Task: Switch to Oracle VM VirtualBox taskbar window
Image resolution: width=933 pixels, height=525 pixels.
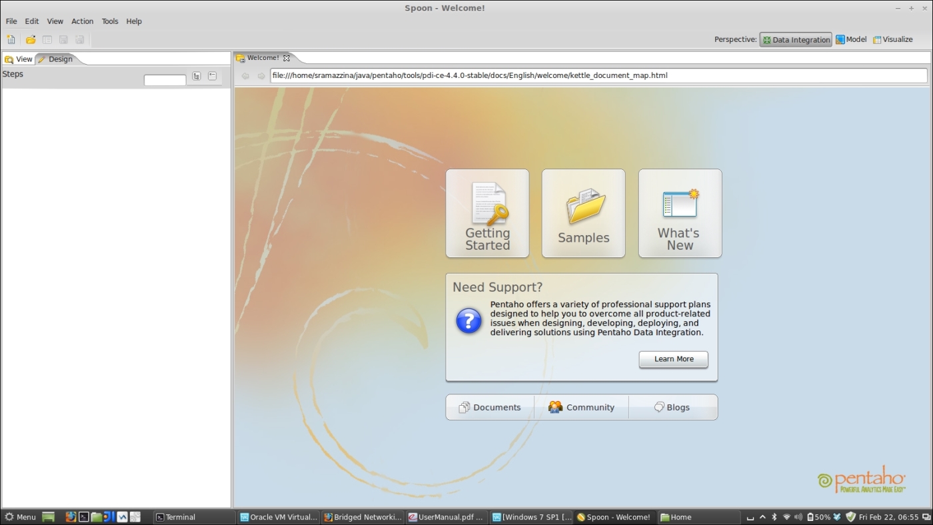Action: click(278, 517)
